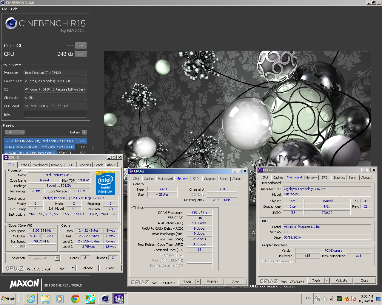Click the Cinebench title bar app icon
The image size is (382, 305).
pos(3,2)
